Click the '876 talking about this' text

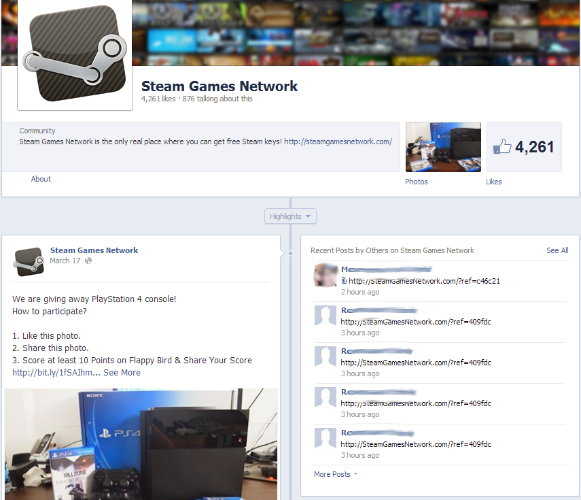click(217, 99)
